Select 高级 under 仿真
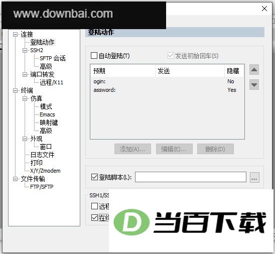Image resolution: width=275 pixels, height=254 pixels. pyautogui.click(x=46, y=131)
